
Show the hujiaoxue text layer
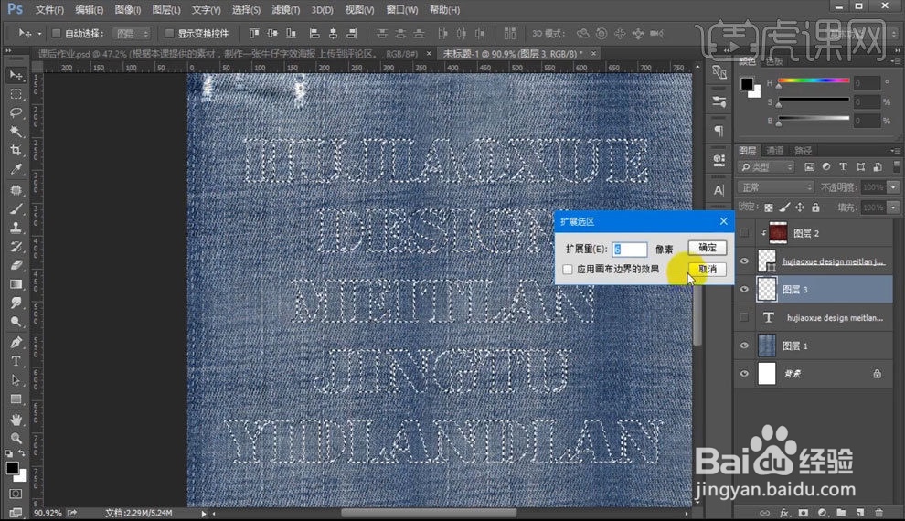click(744, 317)
